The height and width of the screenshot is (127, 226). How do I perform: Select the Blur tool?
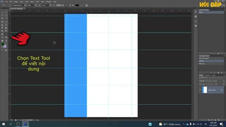click(2, 31)
